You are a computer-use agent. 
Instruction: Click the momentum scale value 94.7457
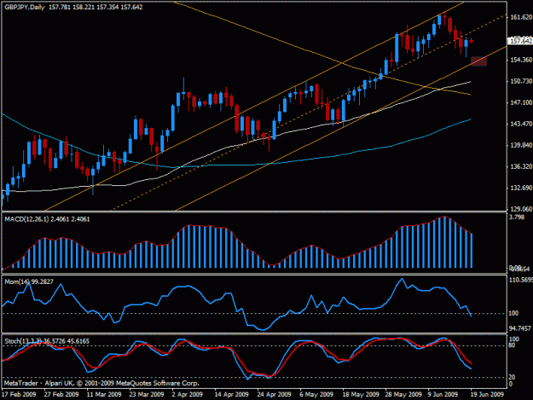point(520,328)
